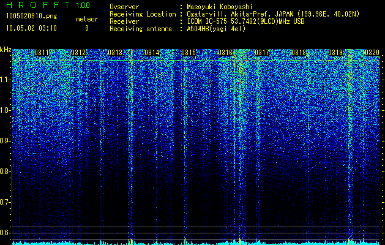Click the timestamp 10.05.02 03:10
The height and width of the screenshot is (245, 385).
pos(31,28)
